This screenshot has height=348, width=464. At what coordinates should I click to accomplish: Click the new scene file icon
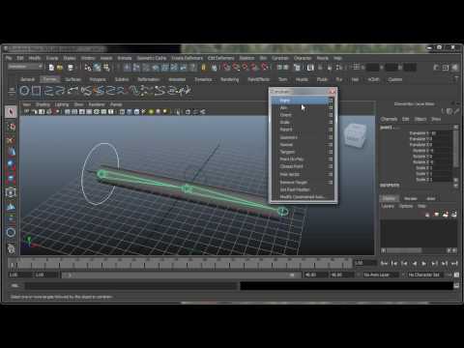[51, 68]
